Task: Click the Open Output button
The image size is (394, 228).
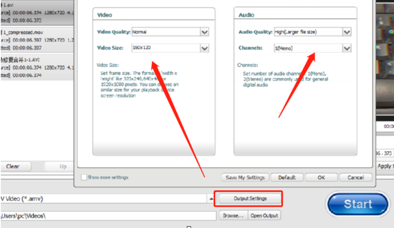Action: [x=264, y=216]
